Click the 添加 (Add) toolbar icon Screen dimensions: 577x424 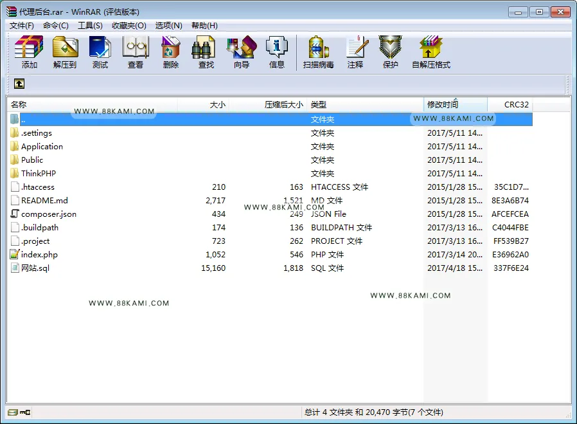pos(29,52)
